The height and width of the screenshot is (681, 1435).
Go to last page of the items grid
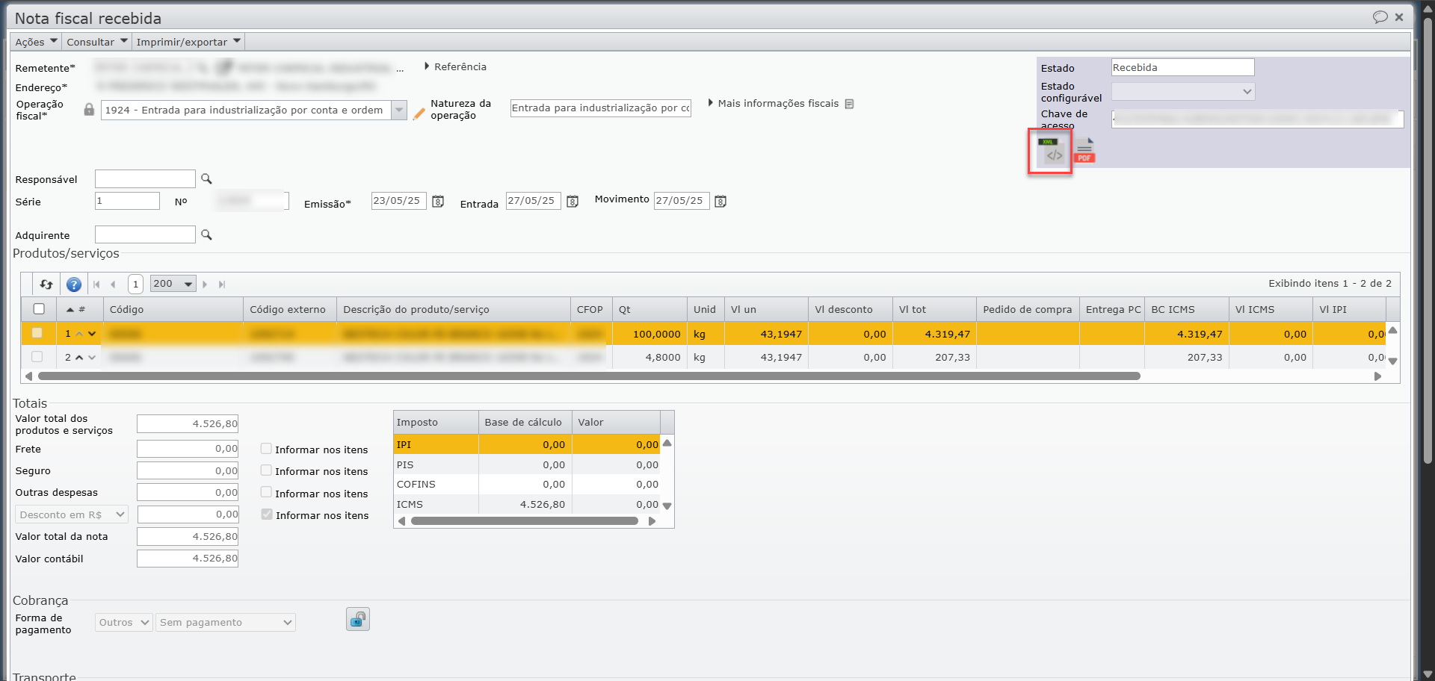222,284
